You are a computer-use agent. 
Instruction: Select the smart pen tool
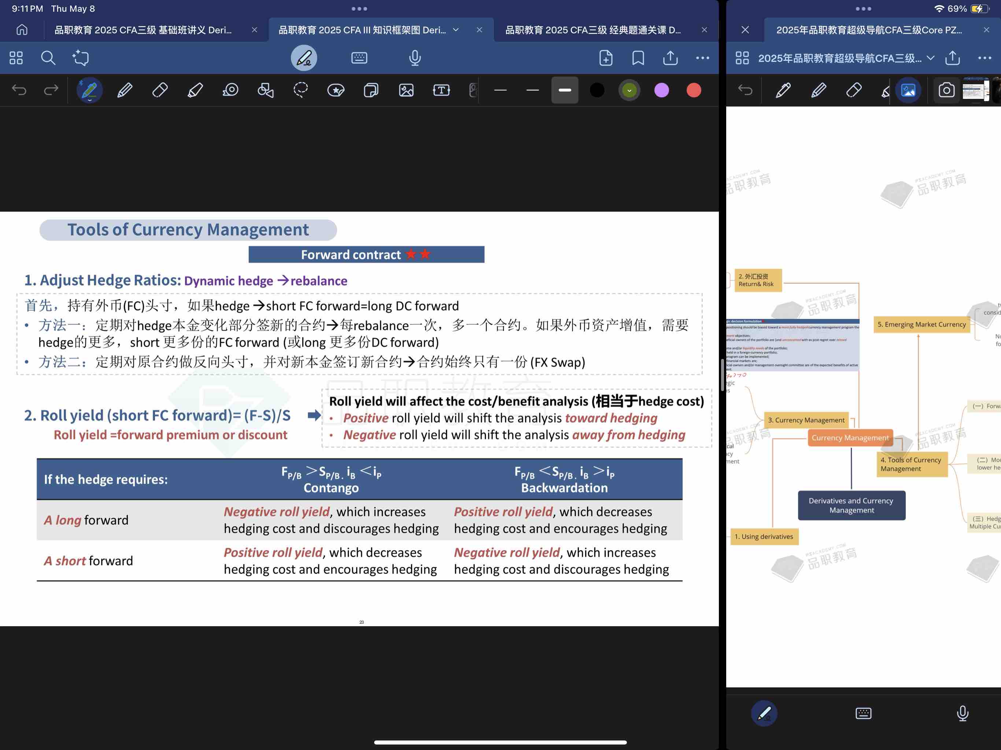(89, 90)
